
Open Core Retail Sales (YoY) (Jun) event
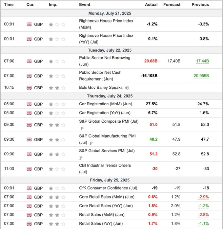click(x=106, y=206)
